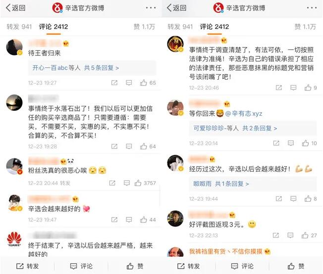Screen dimensions: 323x274
Task: Switch to 转发 941 tab on left screen
Action: pos(19,27)
